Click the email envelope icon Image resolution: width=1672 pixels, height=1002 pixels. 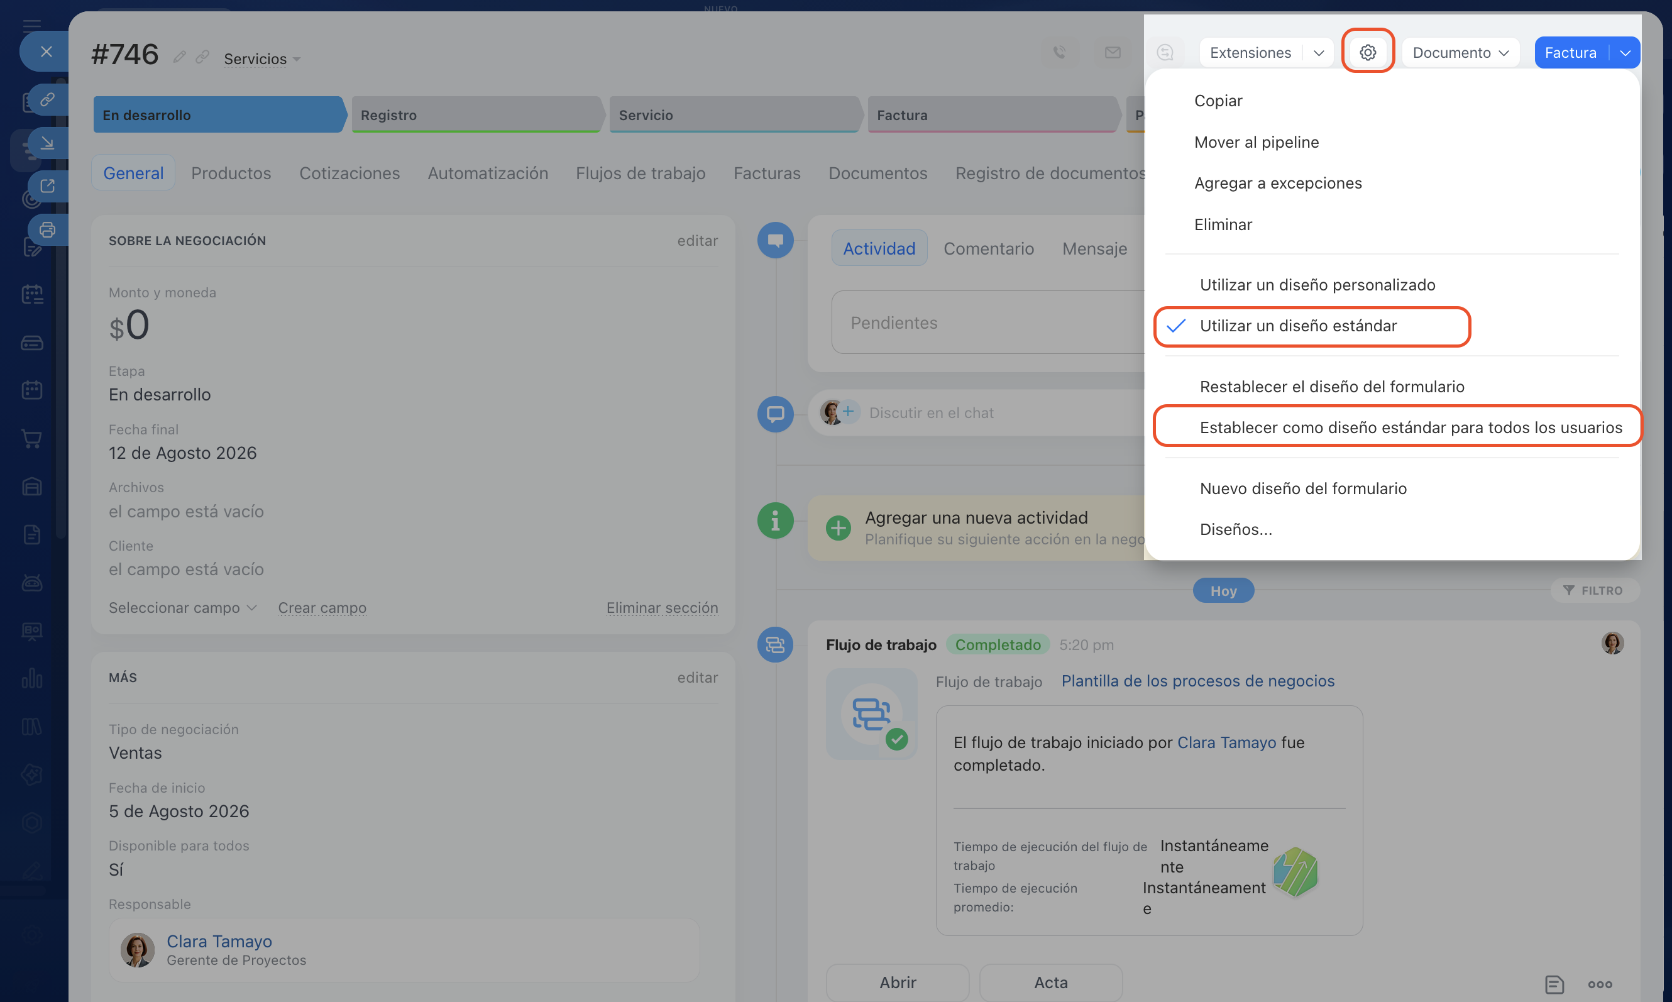(1113, 52)
